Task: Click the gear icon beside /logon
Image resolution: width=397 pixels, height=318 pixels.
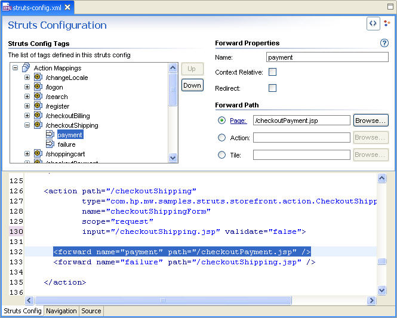Action: pos(38,87)
